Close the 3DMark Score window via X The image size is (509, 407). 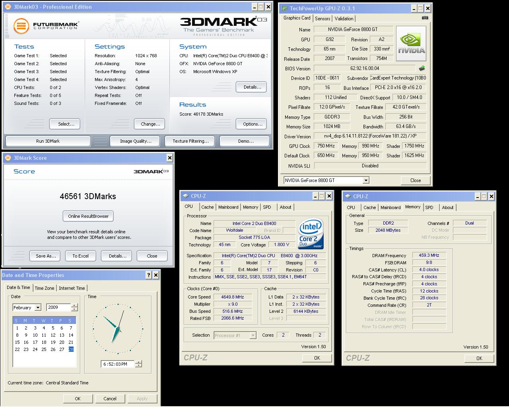[x=169, y=158]
